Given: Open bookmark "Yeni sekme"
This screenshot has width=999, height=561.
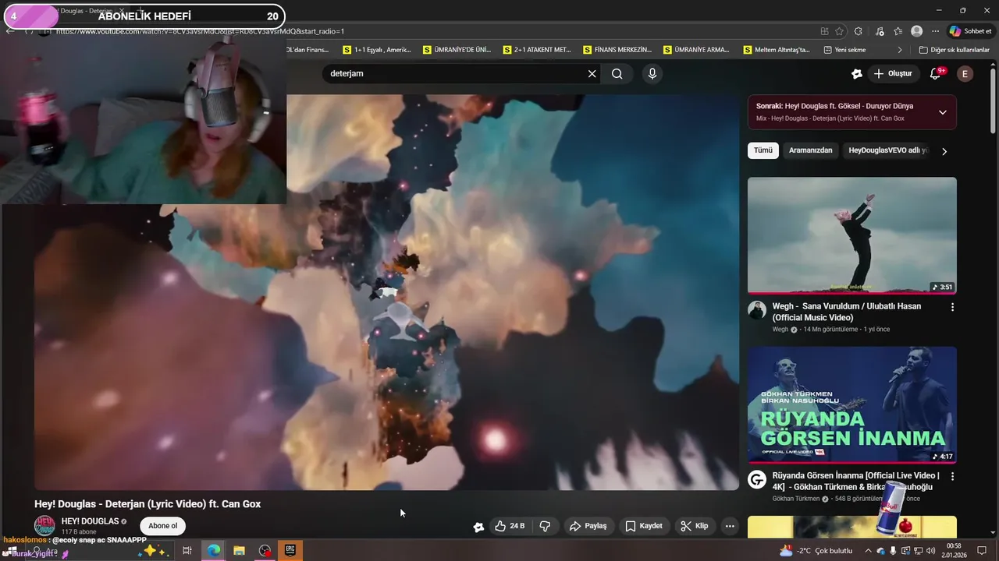Looking at the screenshot, I should point(844,50).
